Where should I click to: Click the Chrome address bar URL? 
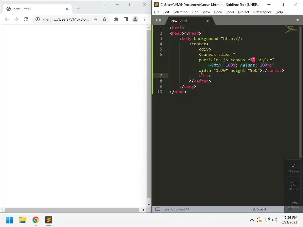tap(71, 19)
